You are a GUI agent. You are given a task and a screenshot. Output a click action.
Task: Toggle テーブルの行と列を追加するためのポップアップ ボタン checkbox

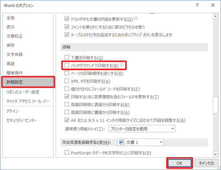pyautogui.click(x=67, y=35)
